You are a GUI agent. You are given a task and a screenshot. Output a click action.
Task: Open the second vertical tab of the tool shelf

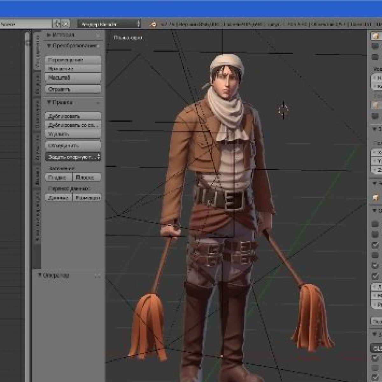[x=37, y=84]
